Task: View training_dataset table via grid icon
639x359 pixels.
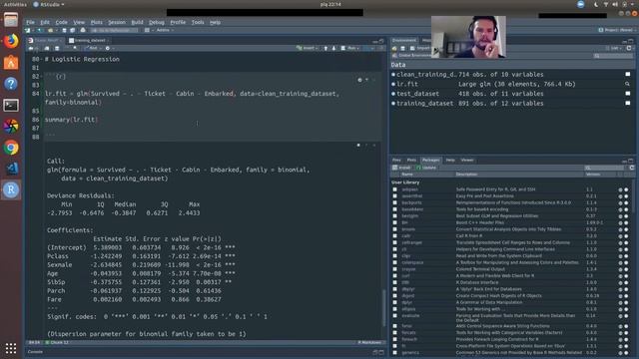Action: (628, 103)
